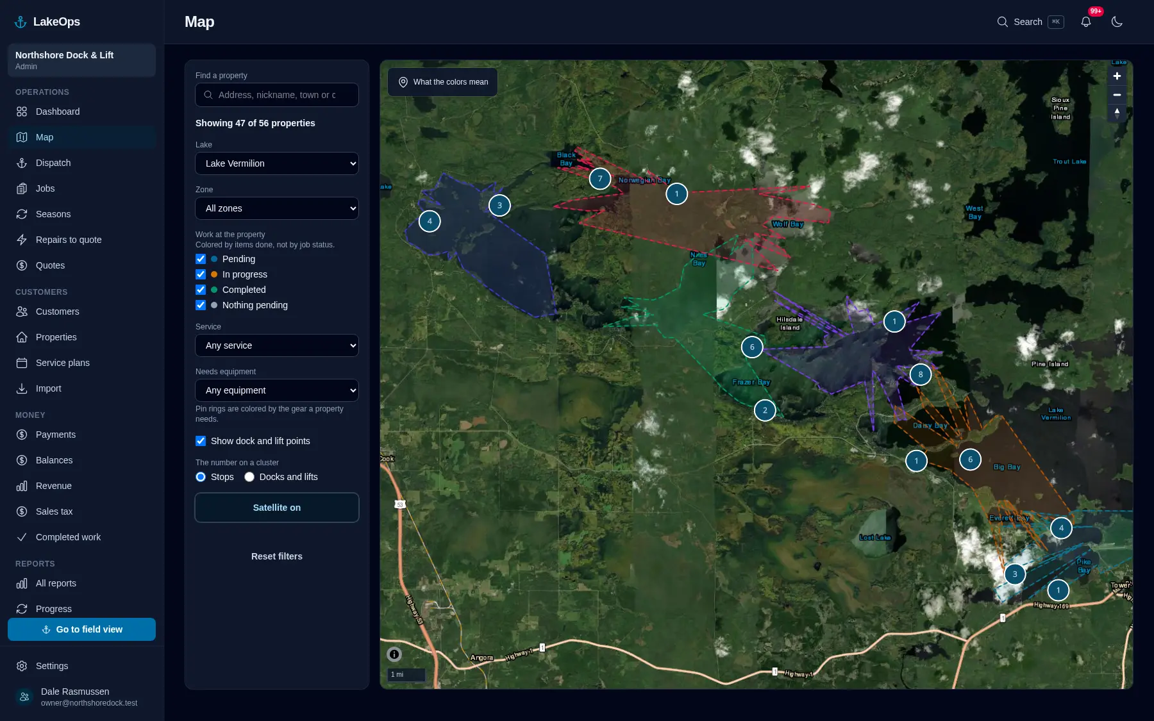Open the Northshore Dock & Lift account switcher
1154x721 pixels.
coord(81,60)
